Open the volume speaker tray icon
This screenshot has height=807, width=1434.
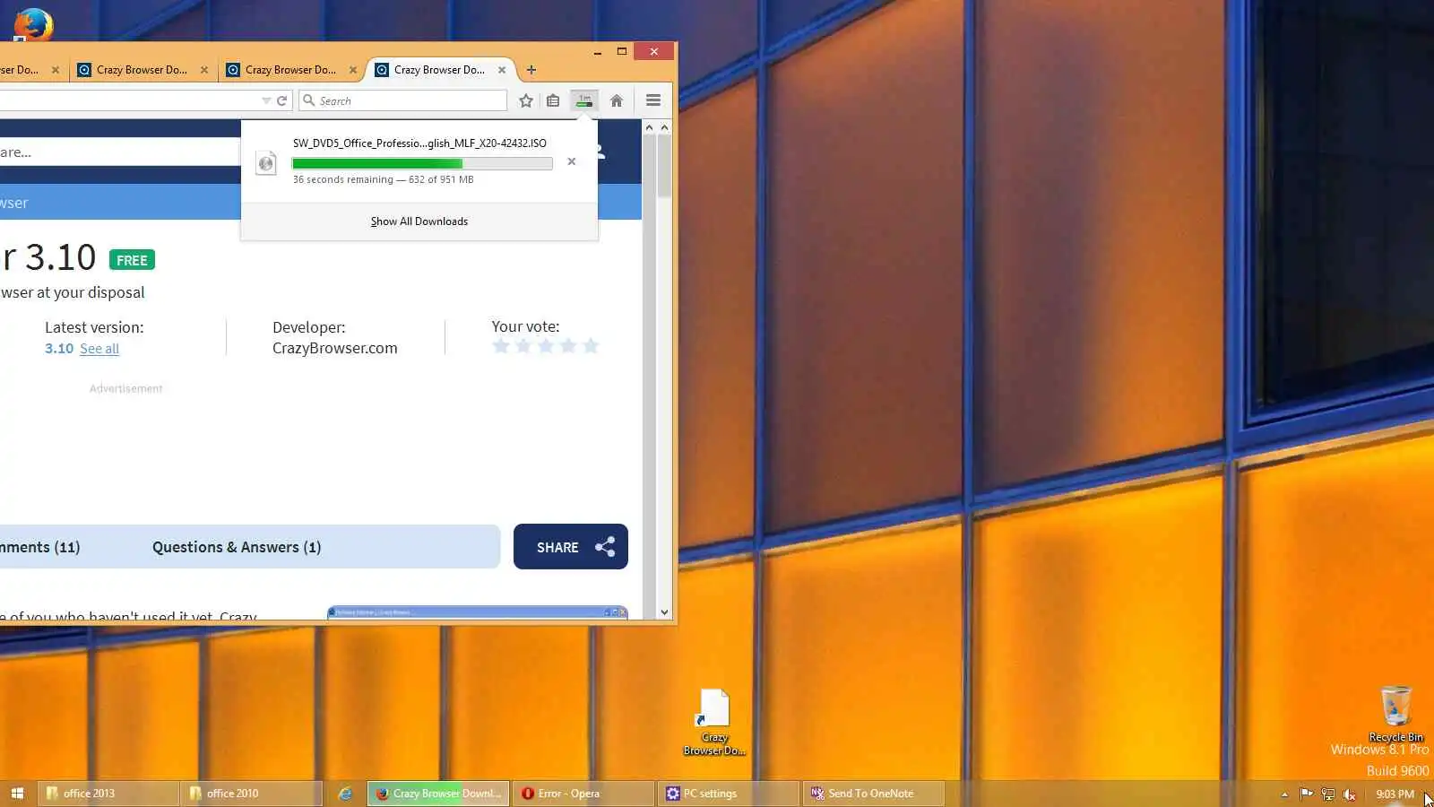tap(1349, 794)
